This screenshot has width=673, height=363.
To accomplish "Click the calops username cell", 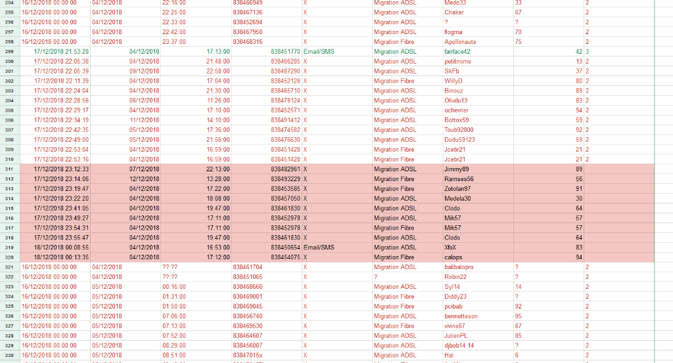I will pos(453,257).
